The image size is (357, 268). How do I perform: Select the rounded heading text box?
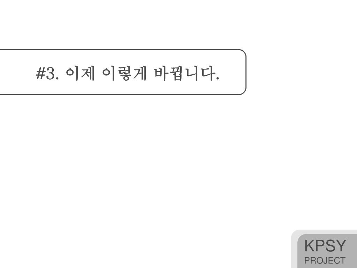pos(123,72)
